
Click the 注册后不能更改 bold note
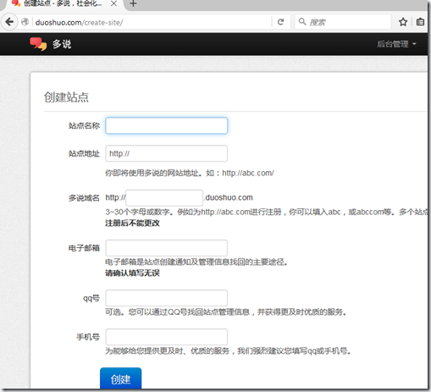(x=132, y=224)
